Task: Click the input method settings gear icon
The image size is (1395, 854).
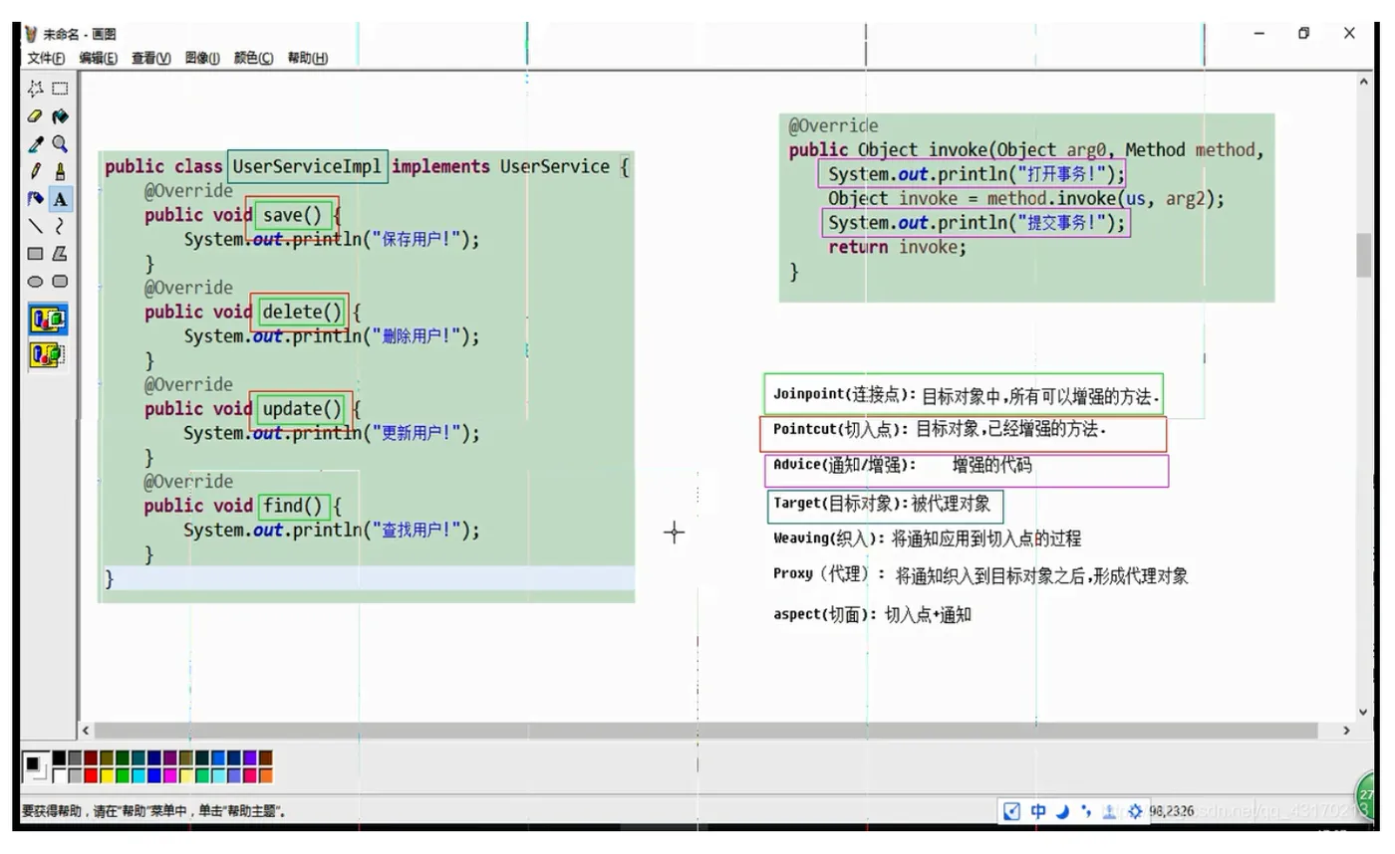Action: pos(1134,811)
